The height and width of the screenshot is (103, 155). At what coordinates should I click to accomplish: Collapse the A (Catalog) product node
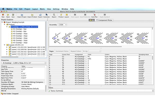click(7, 27)
